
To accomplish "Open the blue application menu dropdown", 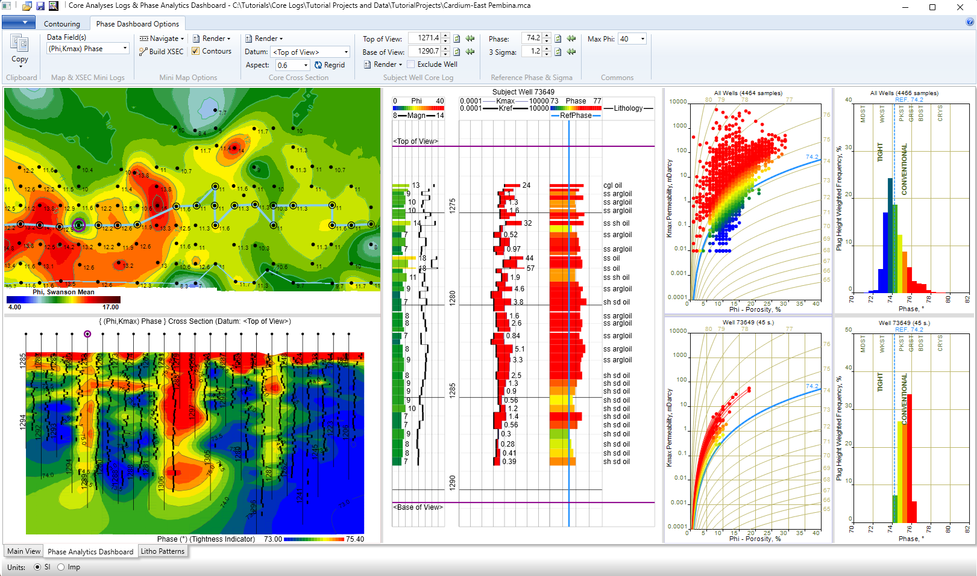I will click(19, 23).
